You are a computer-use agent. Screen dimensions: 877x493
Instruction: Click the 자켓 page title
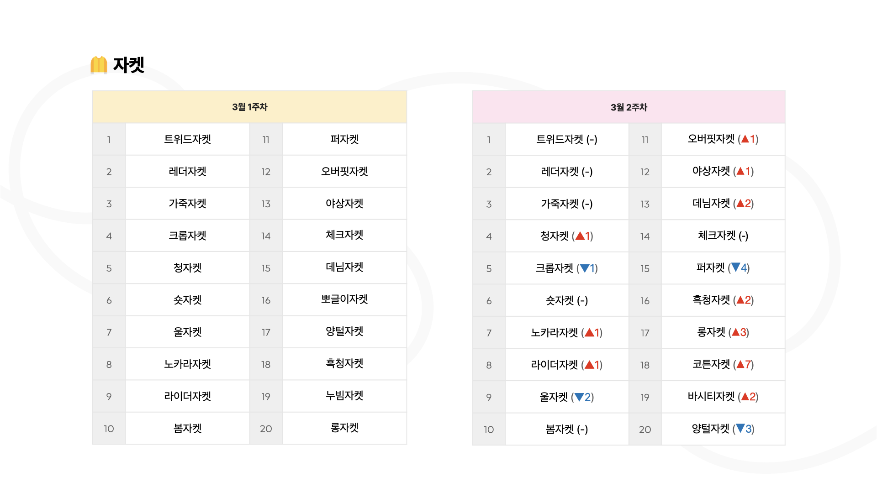point(129,65)
